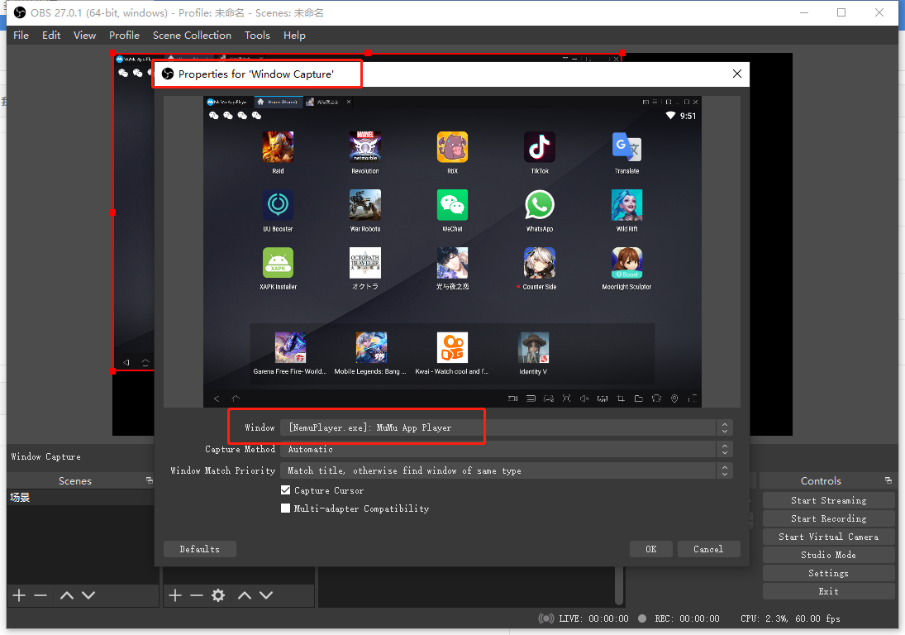The width and height of the screenshot is (905, 635).
Task: Toggle Studio Mode button
Action: coord(829,555)
